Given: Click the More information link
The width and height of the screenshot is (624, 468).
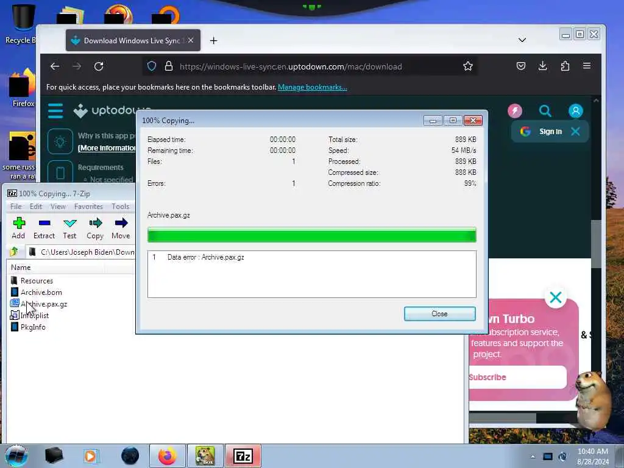Looking at the screenshot, I should [107, 147].
